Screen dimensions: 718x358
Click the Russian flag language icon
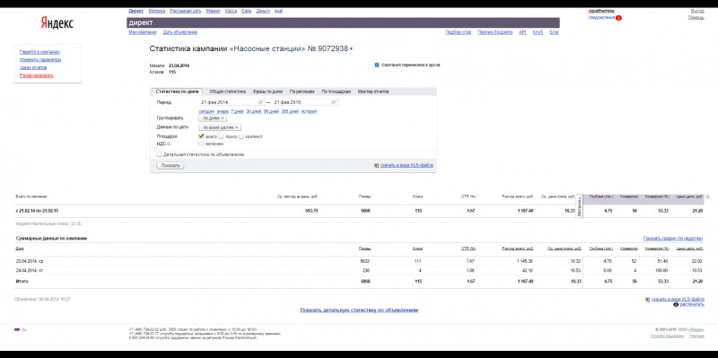tap(17, 329)
